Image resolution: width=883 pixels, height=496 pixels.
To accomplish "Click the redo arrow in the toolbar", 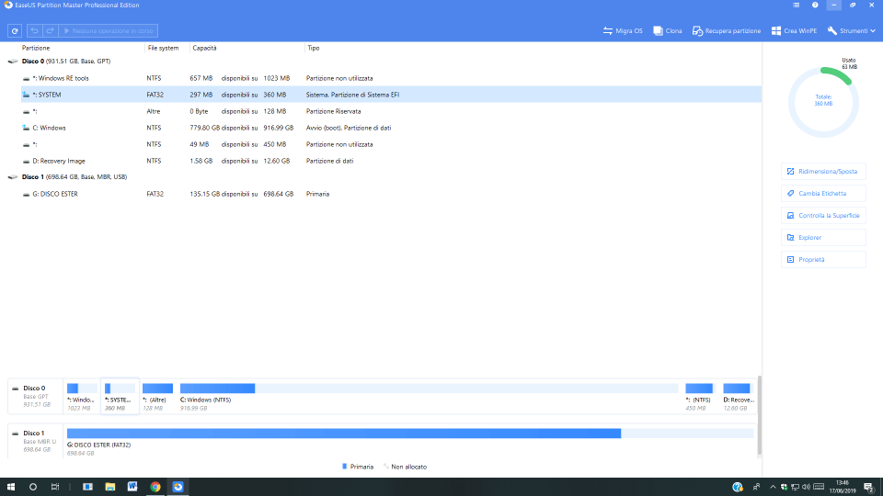I will pyautogui.click(x=50, y=31).
